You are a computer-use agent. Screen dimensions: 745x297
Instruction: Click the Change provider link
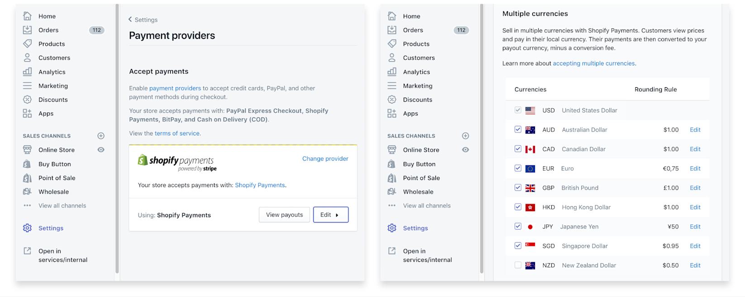[x=325, y=159]
